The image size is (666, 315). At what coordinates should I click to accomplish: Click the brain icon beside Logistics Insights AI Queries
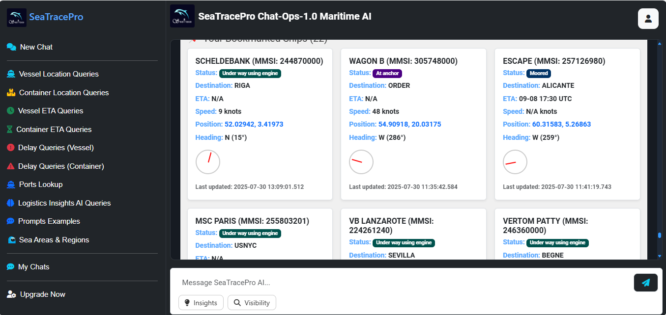click(11, 203)
